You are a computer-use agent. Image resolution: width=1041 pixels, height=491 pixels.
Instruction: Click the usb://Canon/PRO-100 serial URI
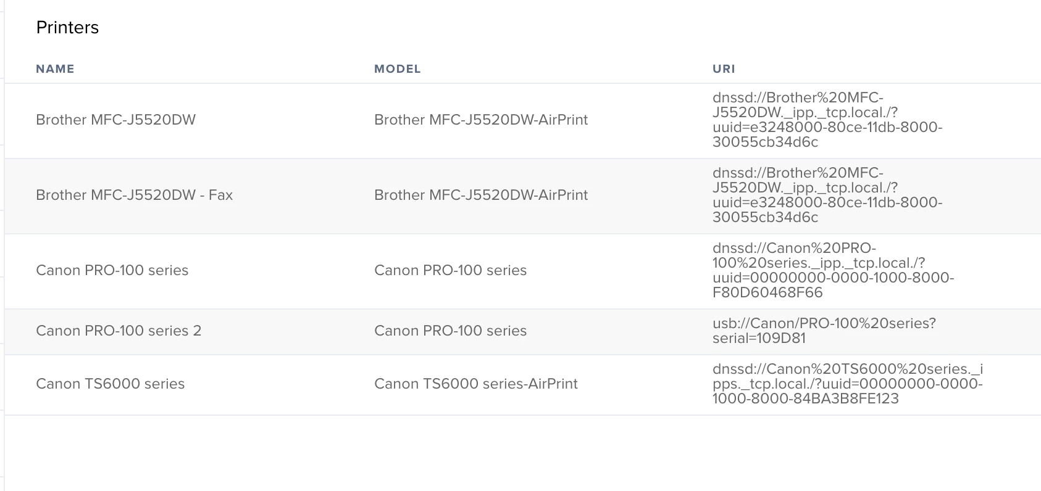[824, 331]
